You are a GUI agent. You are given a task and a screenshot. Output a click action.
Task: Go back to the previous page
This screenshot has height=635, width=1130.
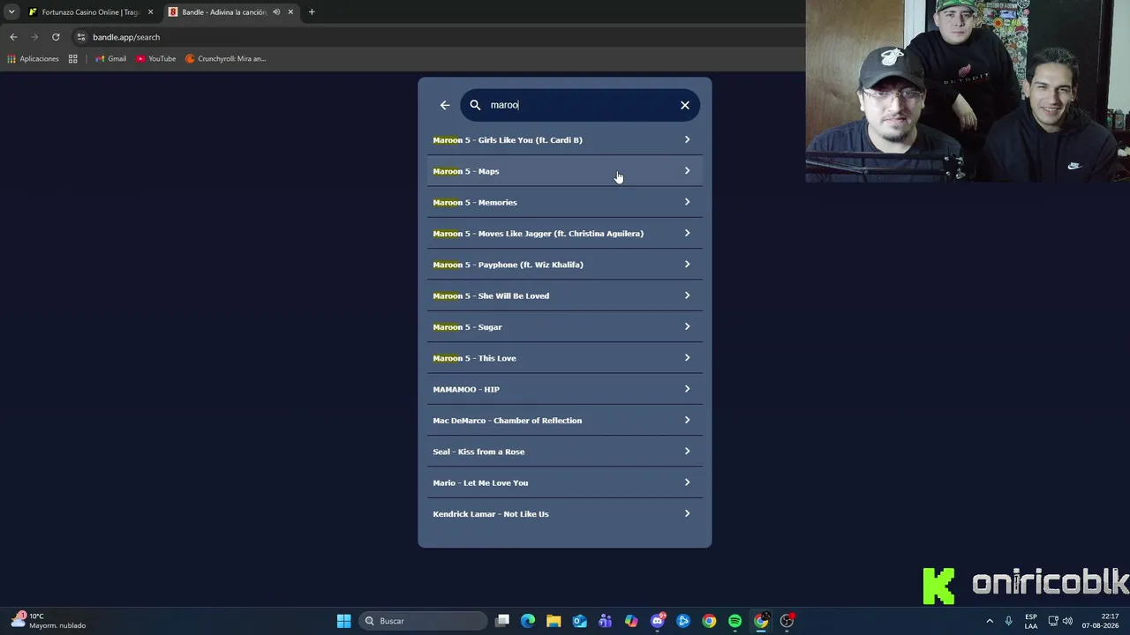[13, 37]
